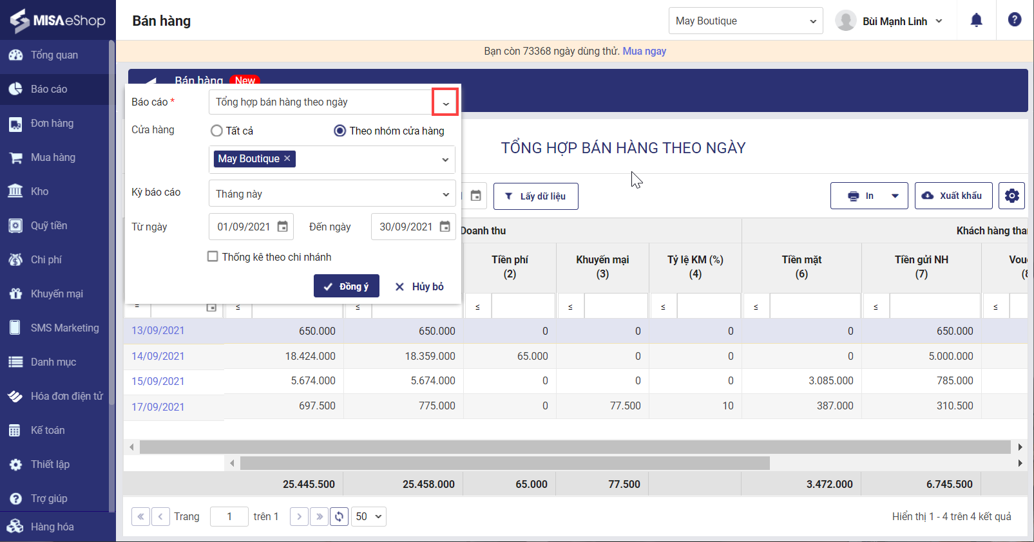Screen dimensions: 1034x542
Task: Open the May Boutique store selector in header
Action: 745,21
